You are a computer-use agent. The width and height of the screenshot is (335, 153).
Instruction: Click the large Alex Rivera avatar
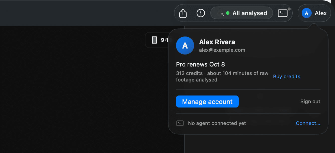185,45
